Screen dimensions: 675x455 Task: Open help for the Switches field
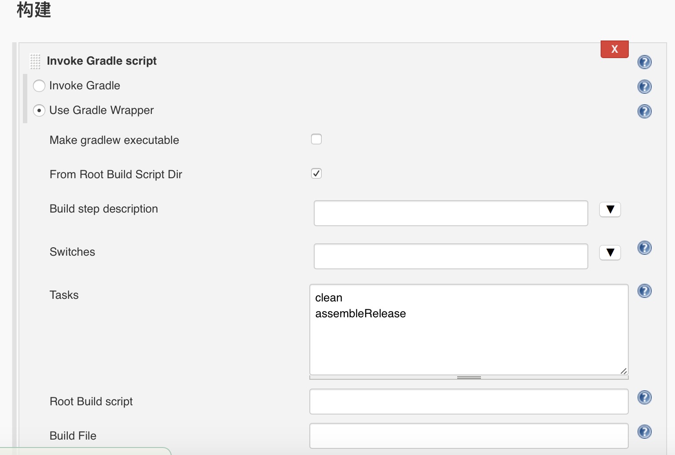pos(644,248)
